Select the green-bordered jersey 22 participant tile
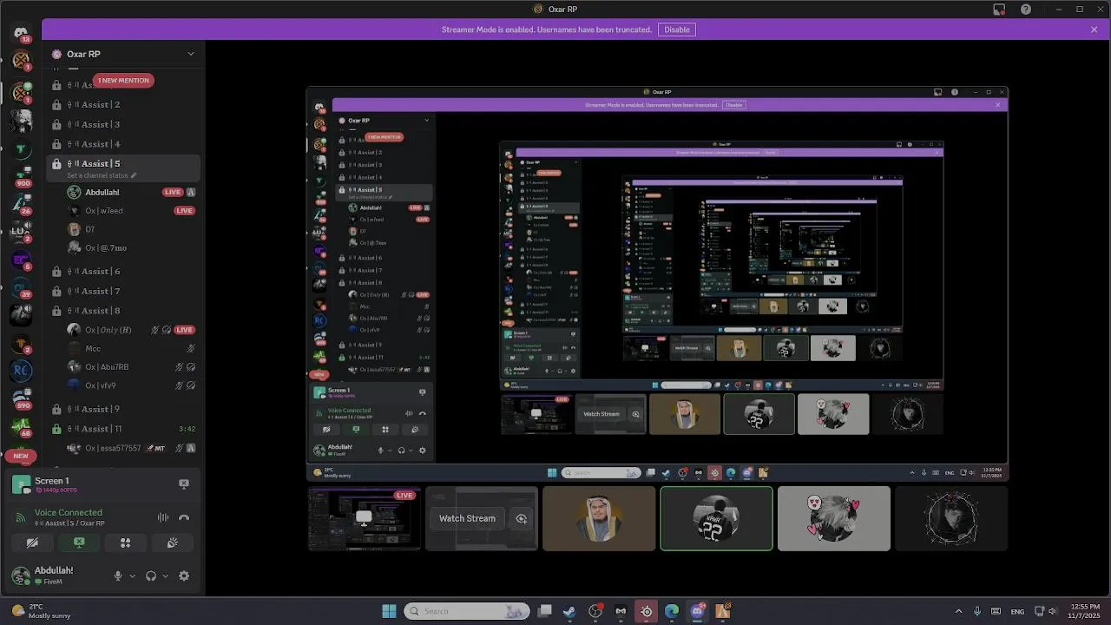Viewport: 1111px width, 625px height. point(716,518)
